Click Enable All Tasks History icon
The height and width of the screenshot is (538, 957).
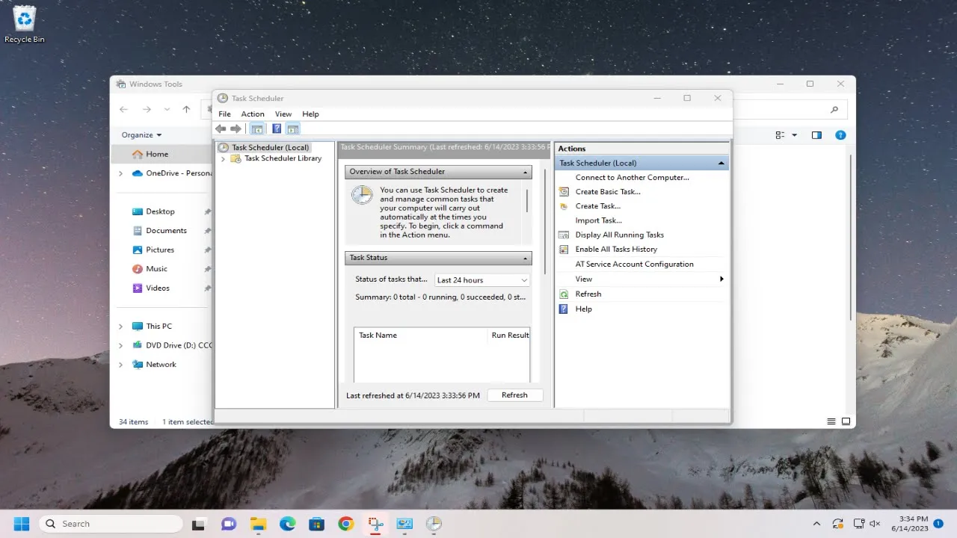(x=564, y=250)
